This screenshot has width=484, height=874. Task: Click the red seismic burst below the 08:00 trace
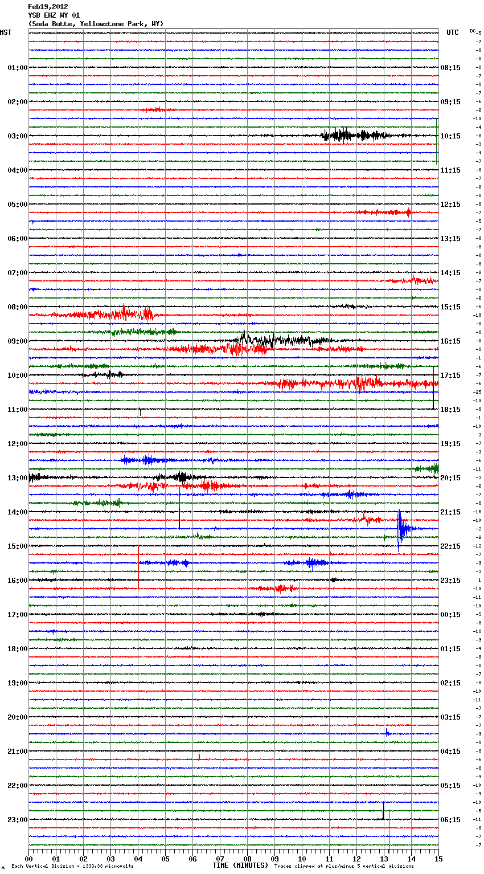pos(105,314)
